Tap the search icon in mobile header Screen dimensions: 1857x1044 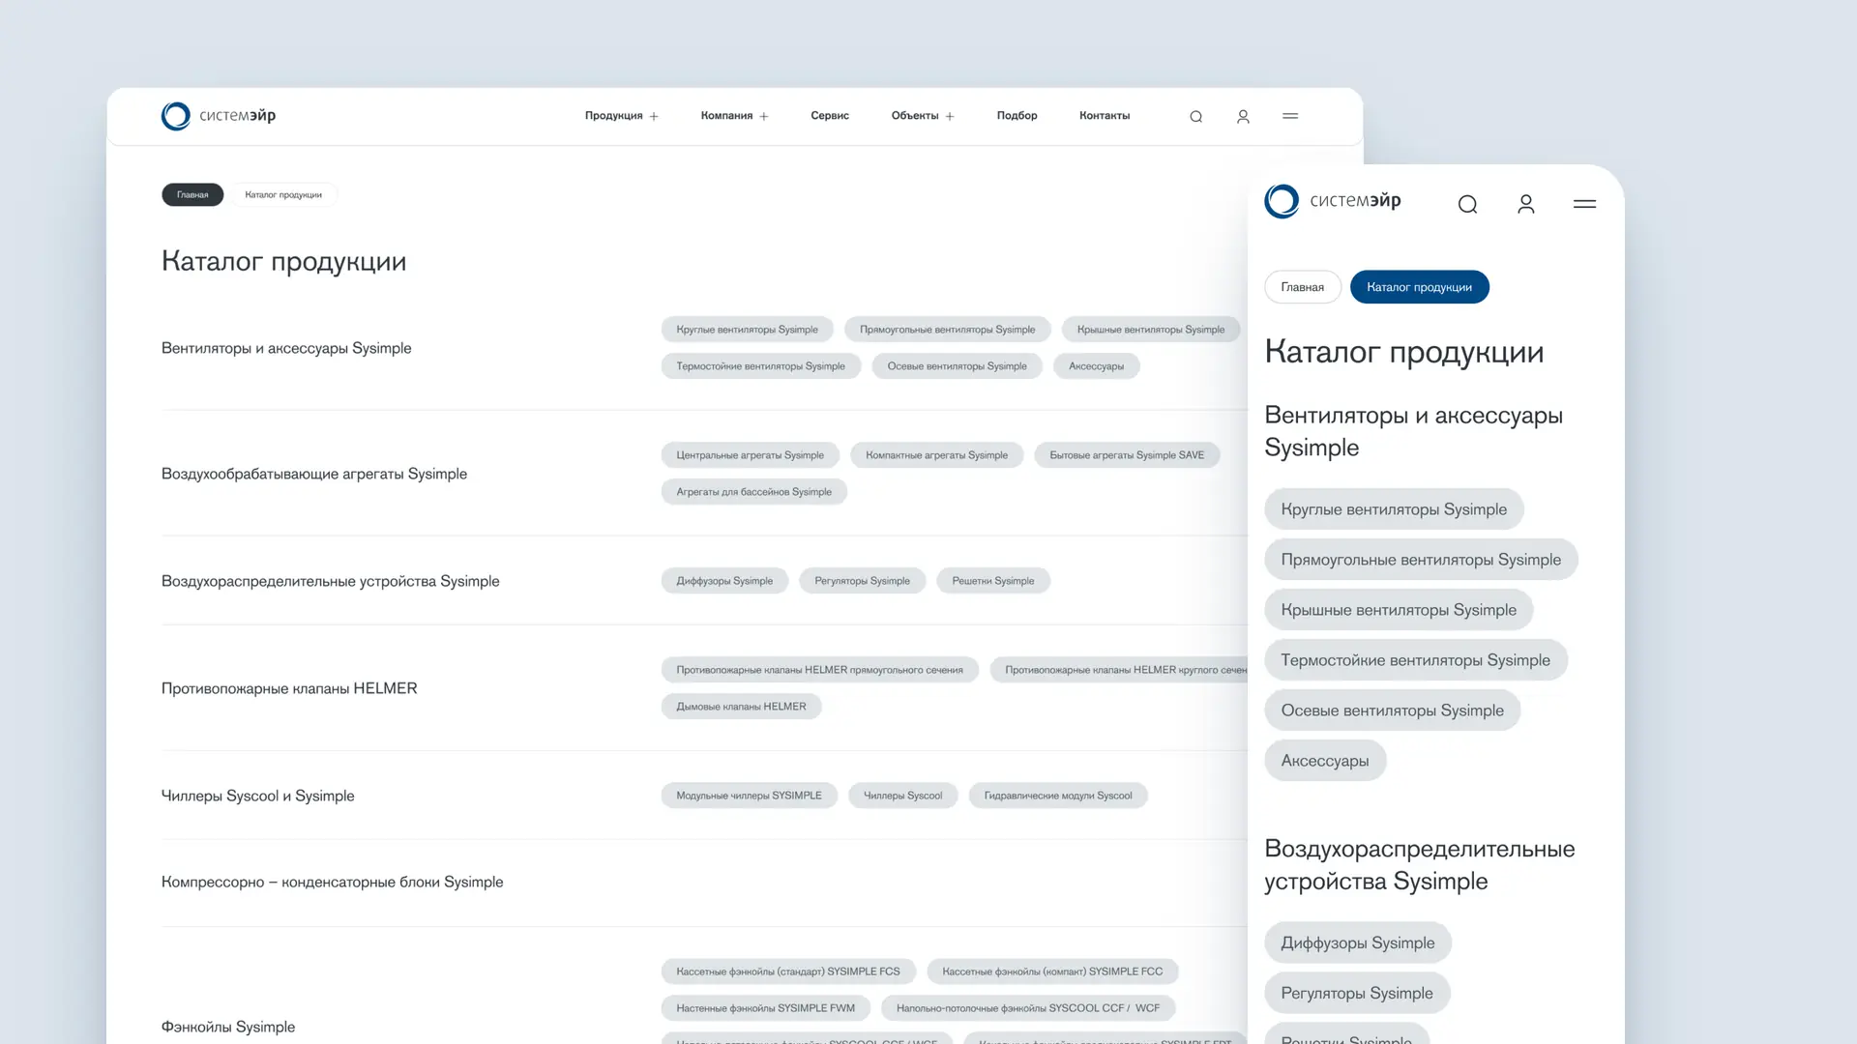pyautogui.click(x=1467, y=204)
